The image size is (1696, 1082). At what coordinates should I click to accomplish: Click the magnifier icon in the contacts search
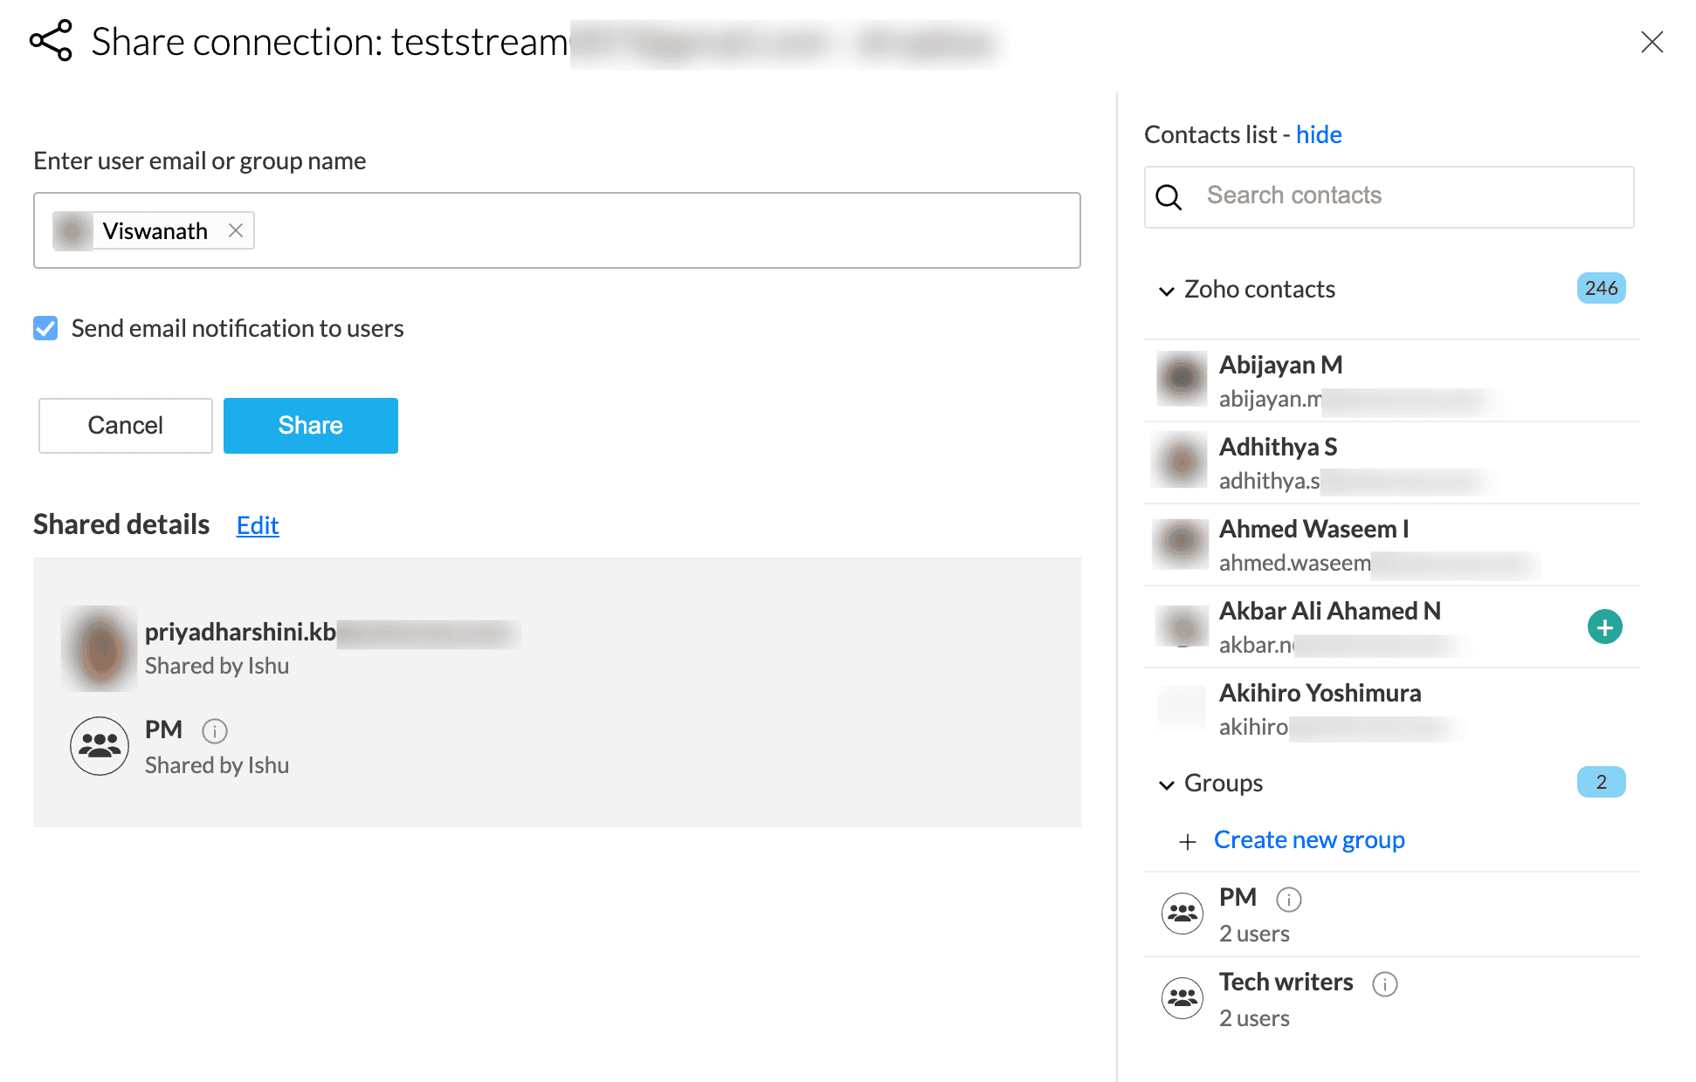pos(1169,197)
